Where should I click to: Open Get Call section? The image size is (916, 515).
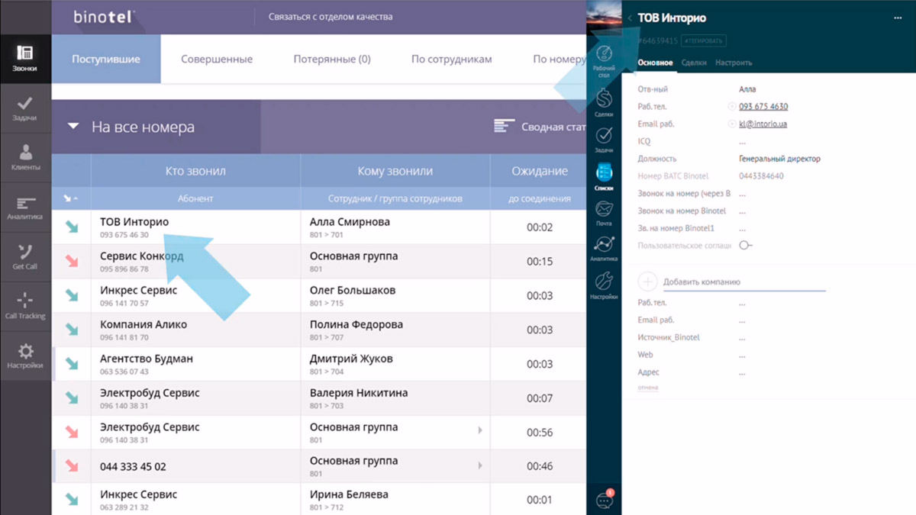point(24,256)
